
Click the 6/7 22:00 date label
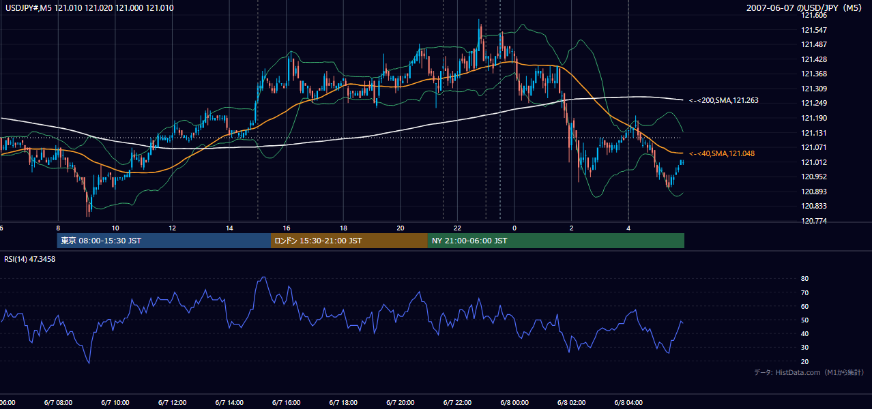[x=456, y=403]
